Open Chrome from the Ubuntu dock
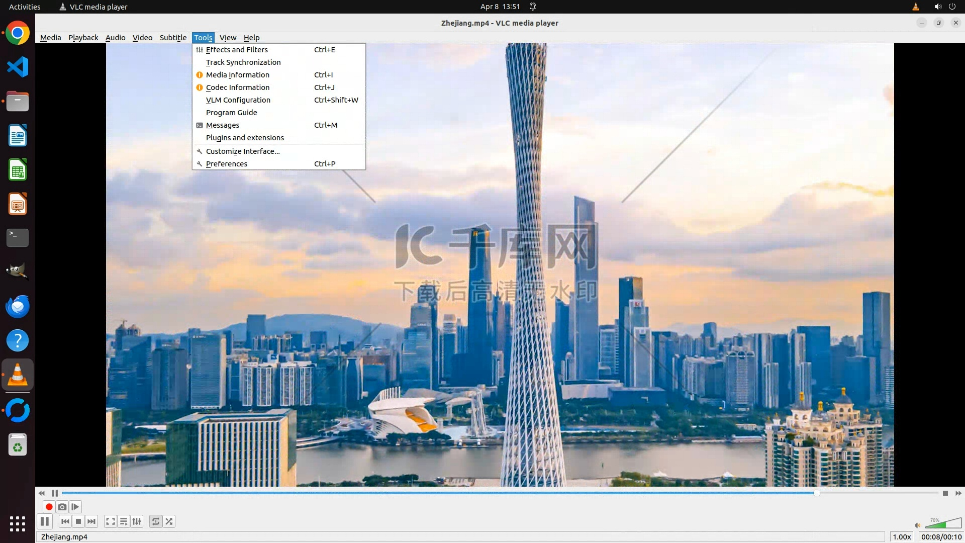 click(18, 33)
